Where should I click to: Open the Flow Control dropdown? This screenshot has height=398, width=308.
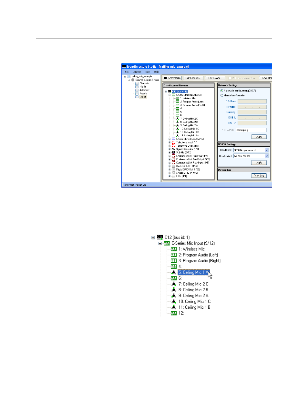pyautogui.click(x=267, y=156)
